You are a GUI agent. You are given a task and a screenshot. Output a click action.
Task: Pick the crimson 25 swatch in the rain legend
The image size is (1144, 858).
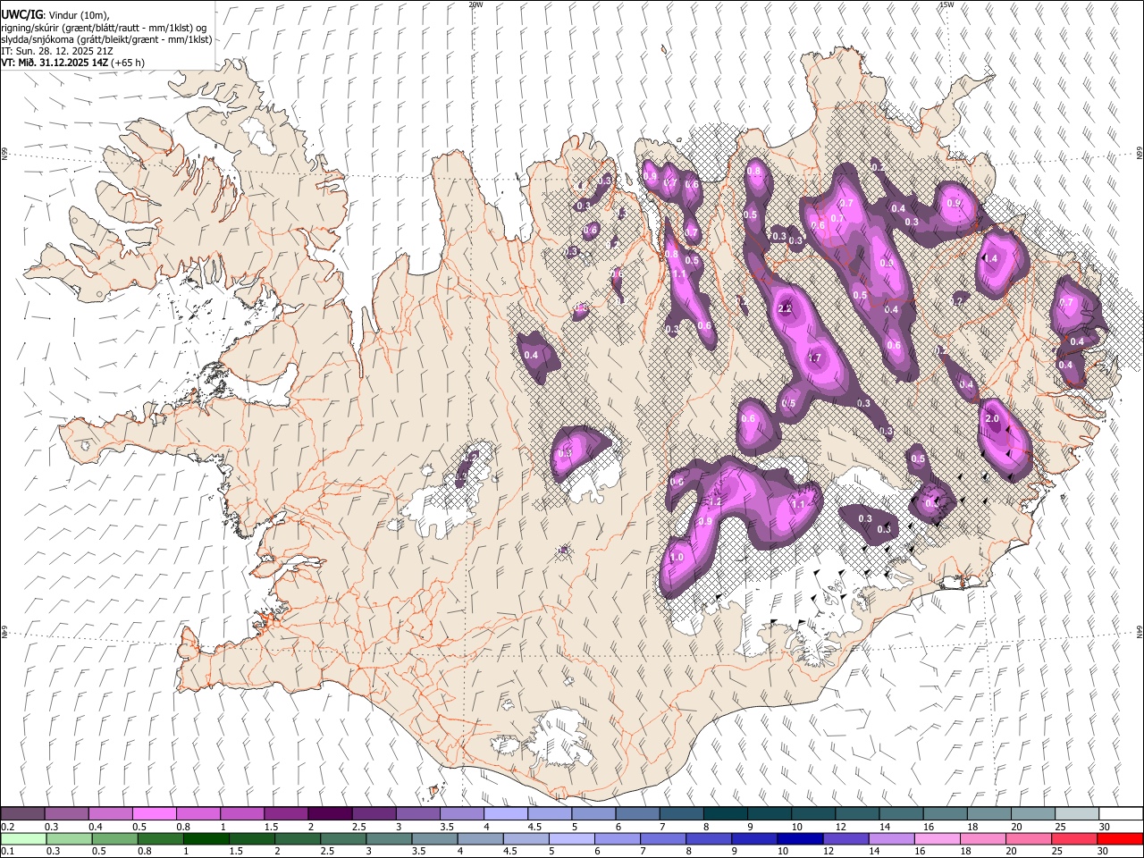(1075, 838)
